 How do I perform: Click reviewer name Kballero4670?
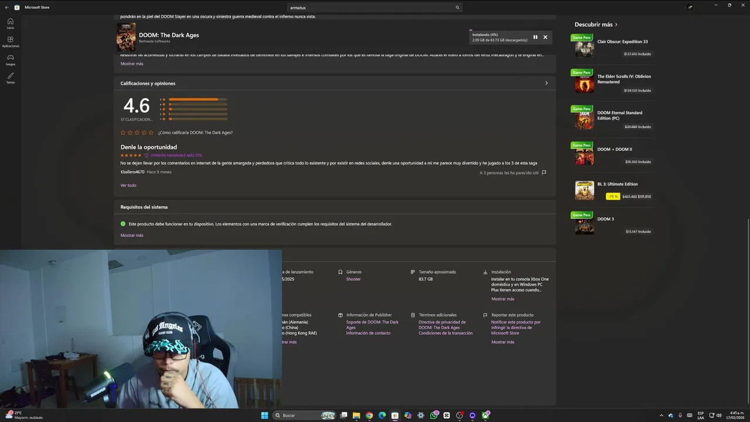(132, 172)
